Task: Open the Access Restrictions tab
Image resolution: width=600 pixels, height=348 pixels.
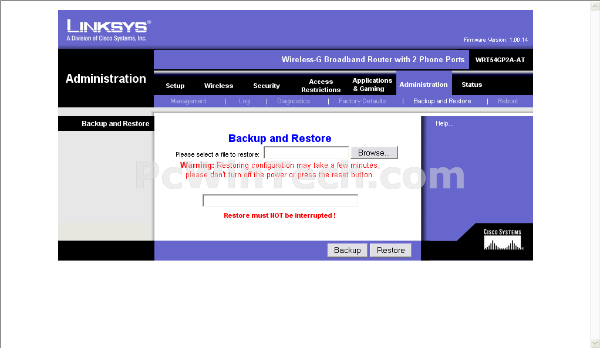Action: 321,86
